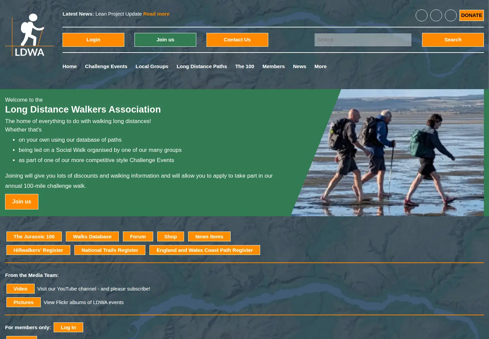Open the News Items button
The height and width of the screenshot is (339, 489).
point(209,237)
